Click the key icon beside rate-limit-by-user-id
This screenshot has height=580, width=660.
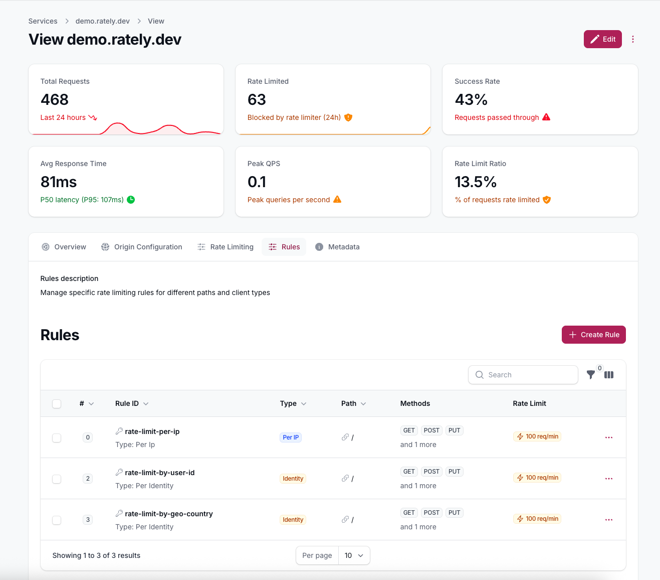point(119,472)
